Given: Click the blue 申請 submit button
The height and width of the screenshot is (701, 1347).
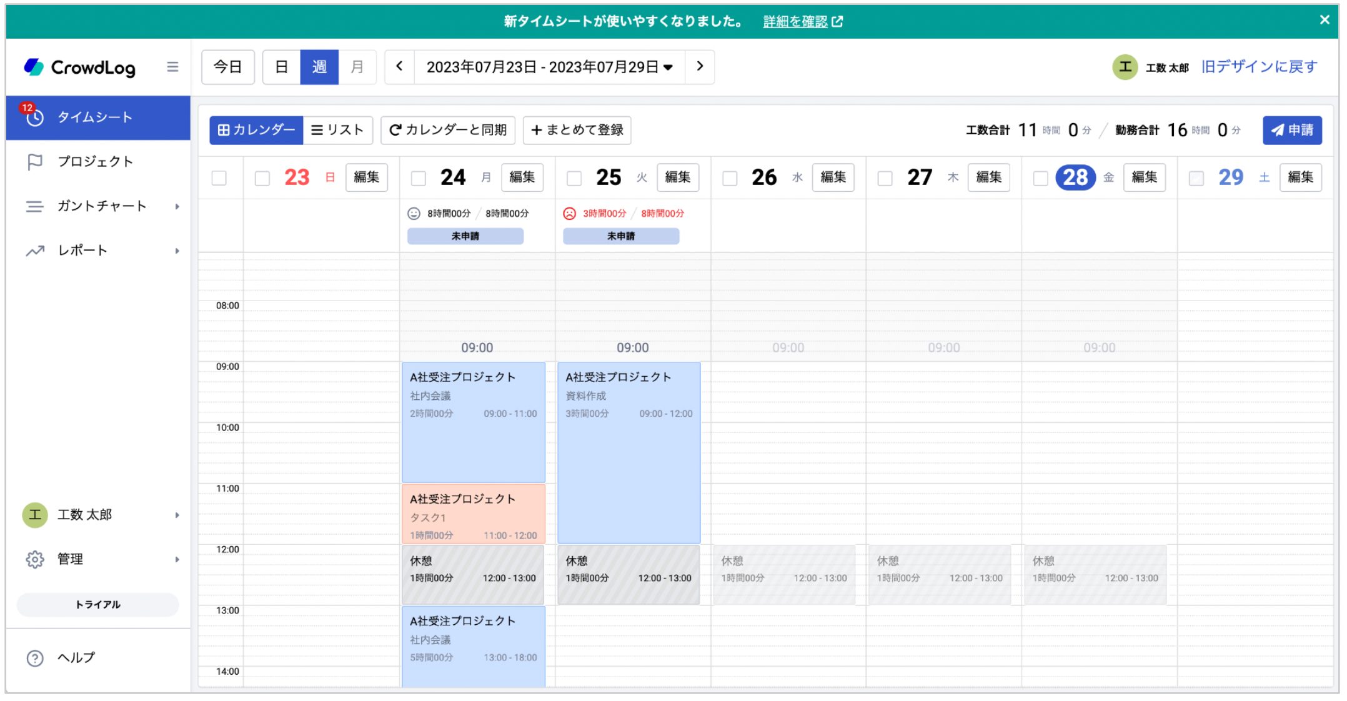Looking at the screenshot, I should point(1292,130).
